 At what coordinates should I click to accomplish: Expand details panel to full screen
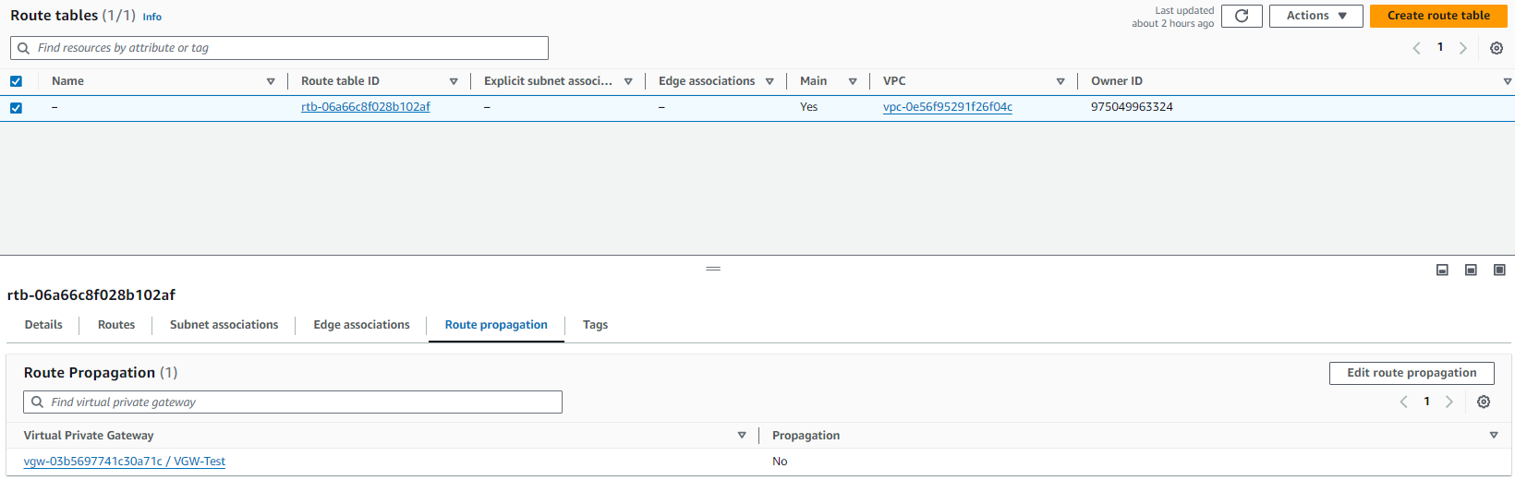(1499, 270)
